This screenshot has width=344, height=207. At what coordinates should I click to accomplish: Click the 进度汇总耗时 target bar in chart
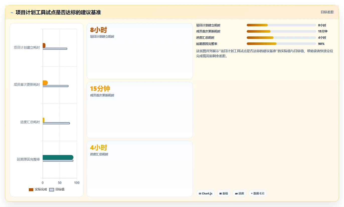point(56,123)
